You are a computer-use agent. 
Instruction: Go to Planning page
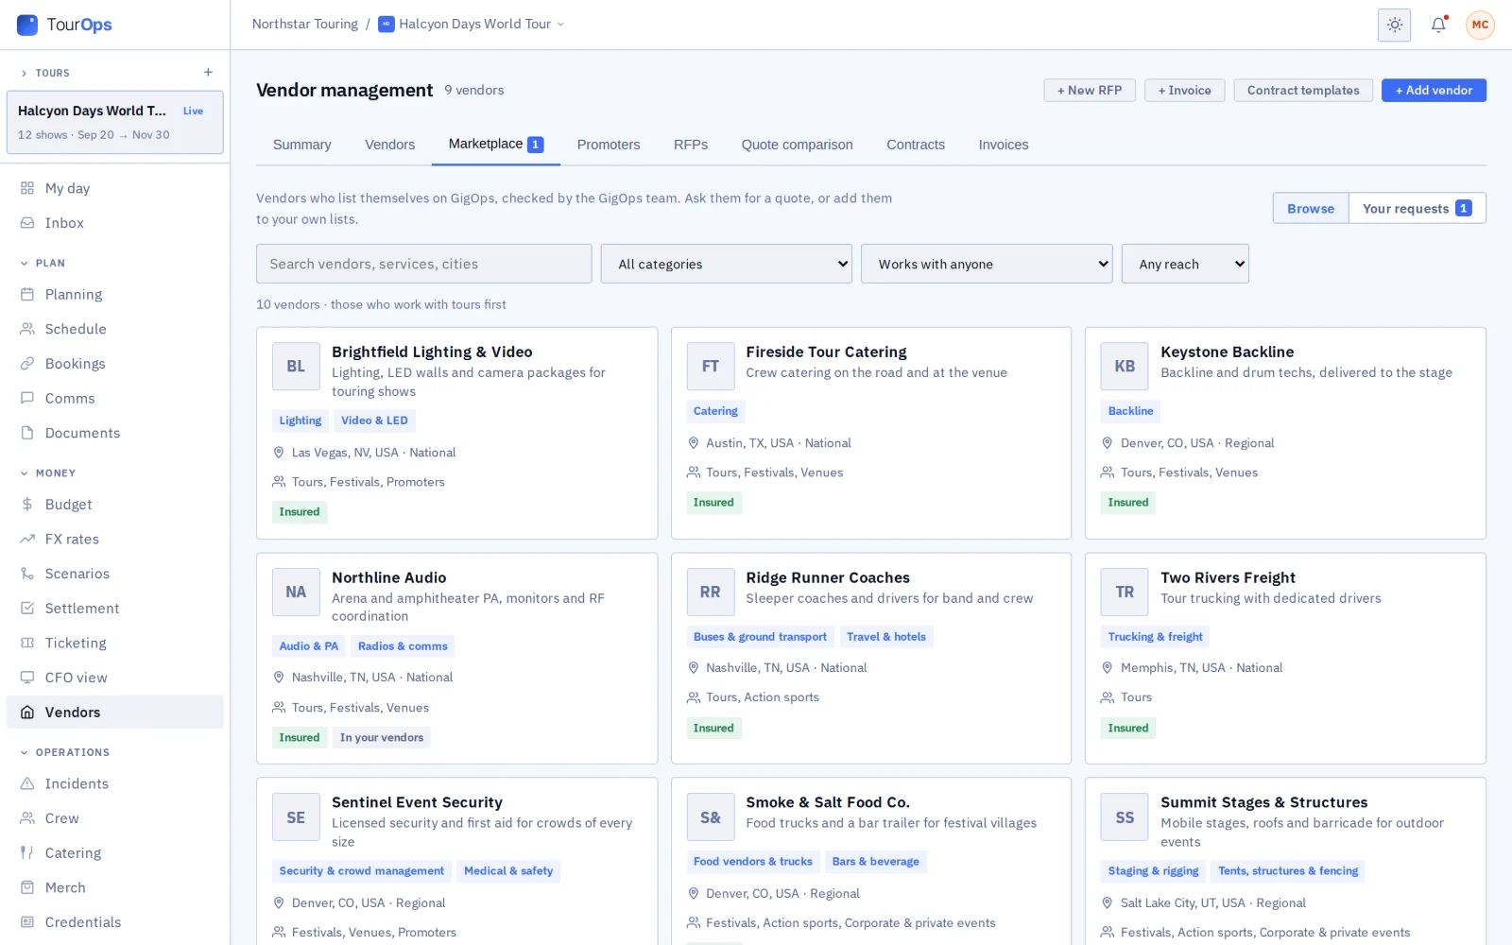click(115, 294)
